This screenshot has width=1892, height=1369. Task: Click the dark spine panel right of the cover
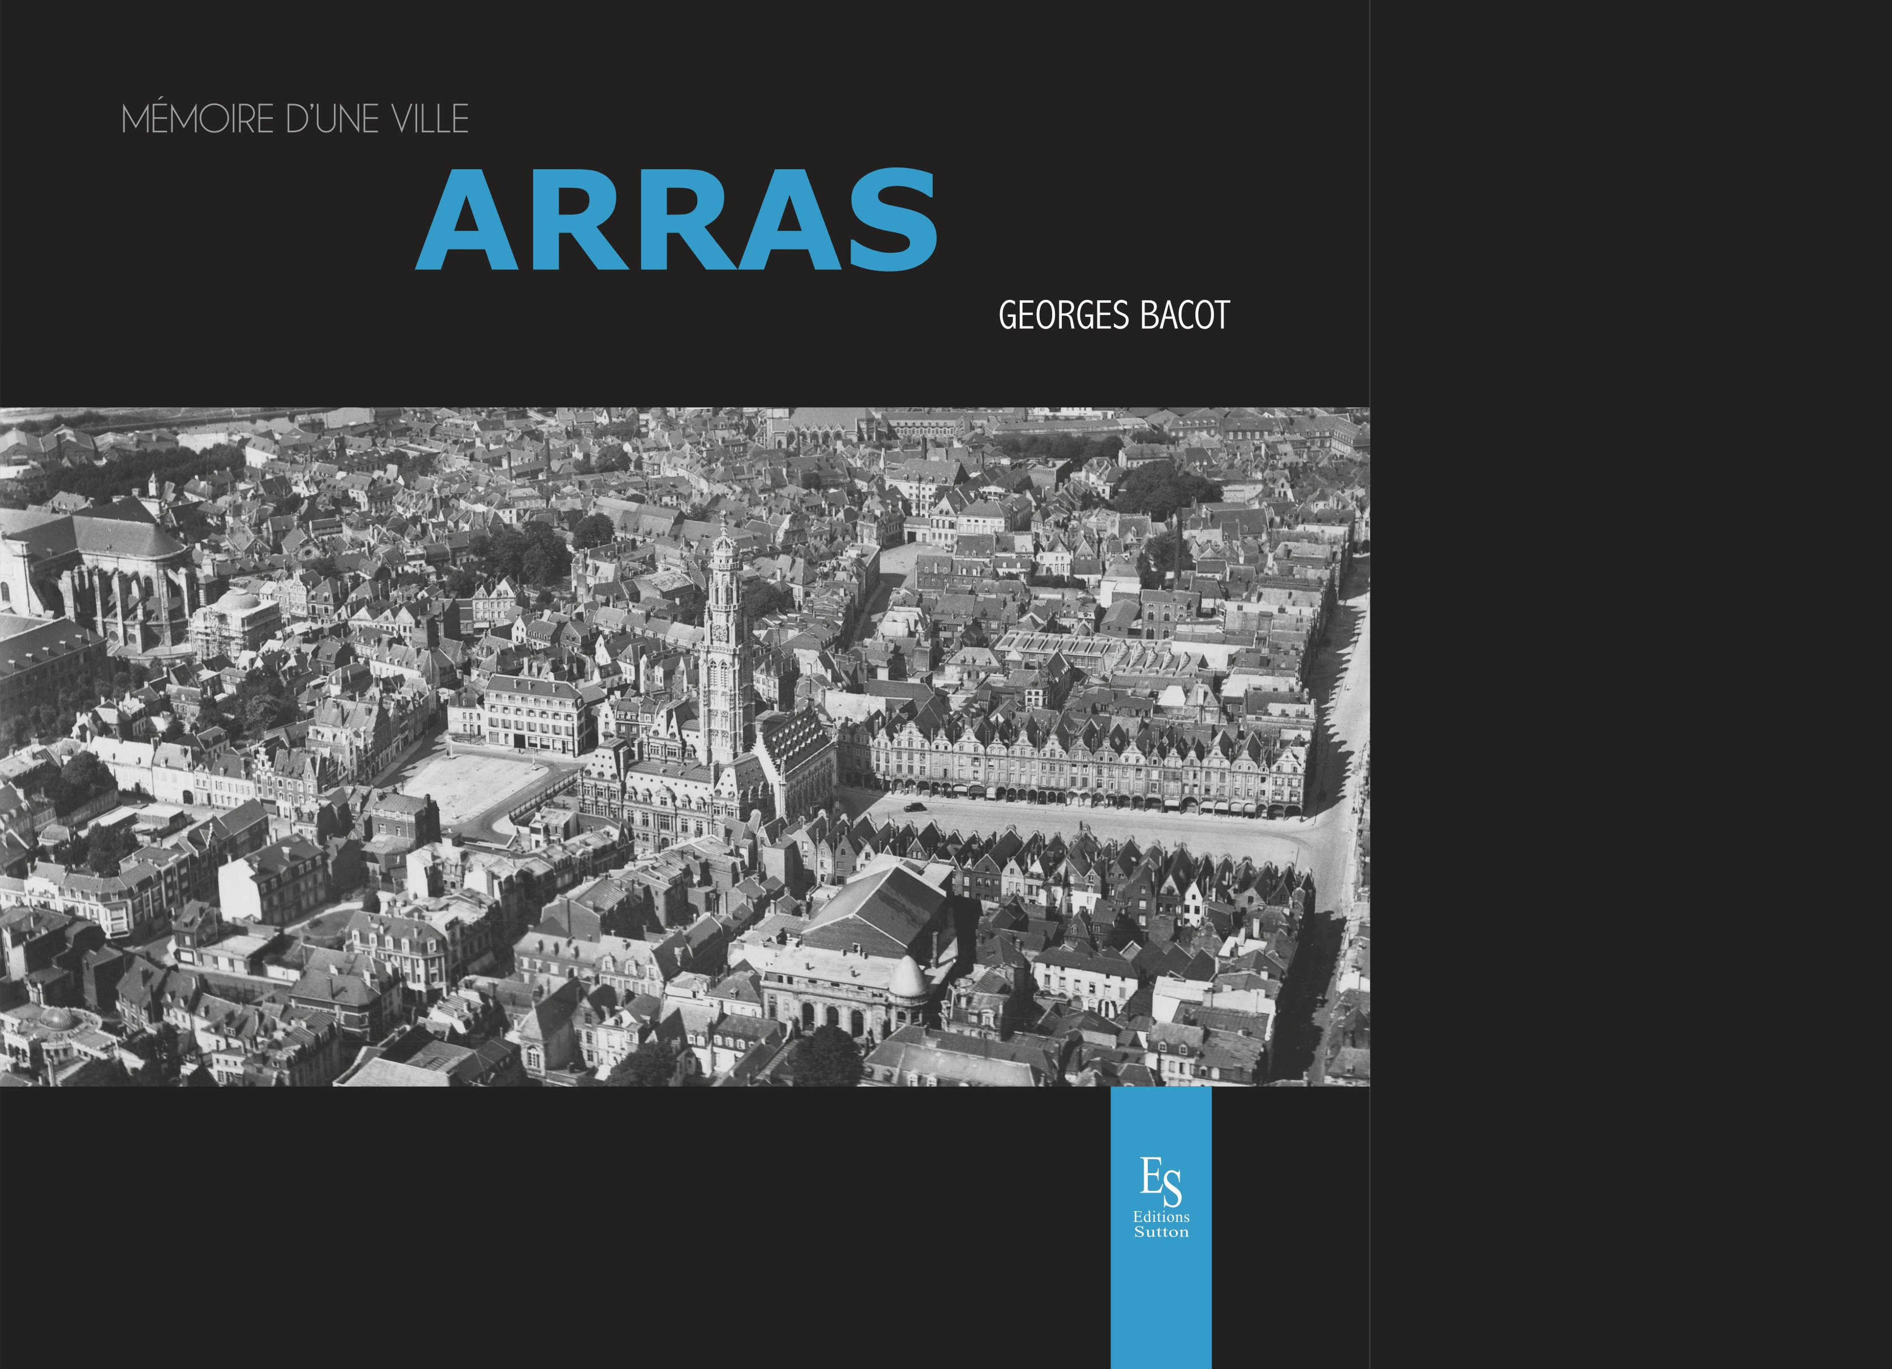(1631, 684)
